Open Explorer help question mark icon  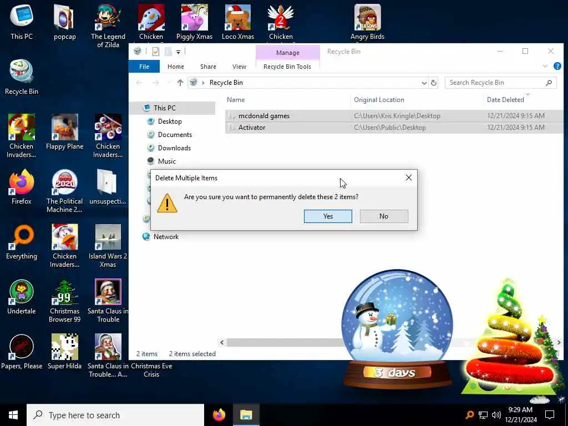[x=557, y=67]
